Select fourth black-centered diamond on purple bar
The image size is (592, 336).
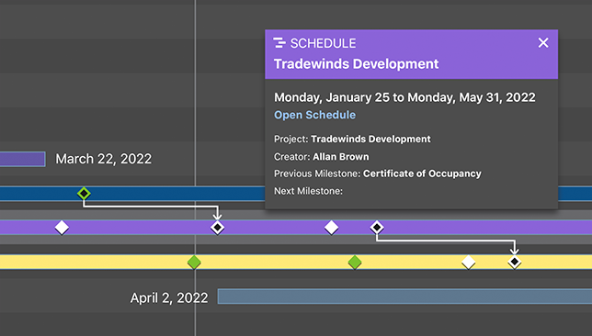pyautogui.click(x=377, y=228)
